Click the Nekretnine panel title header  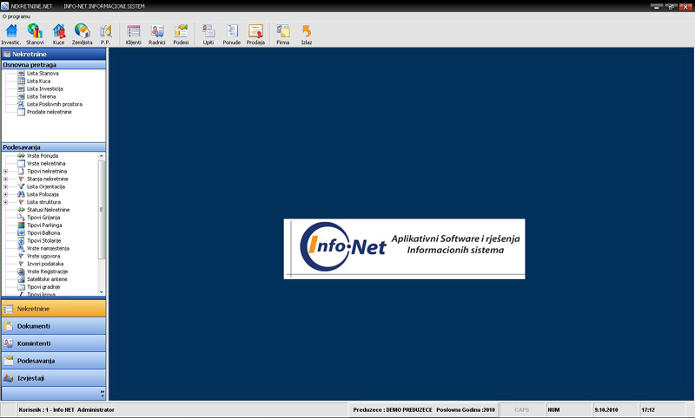coord(54,54)
